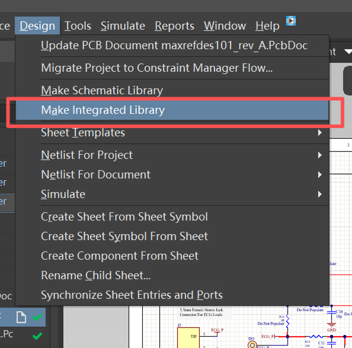The image size is (352, 348).
Task: Choose Create Sheet From Sheet Symbol
Action: coord(172,217)
